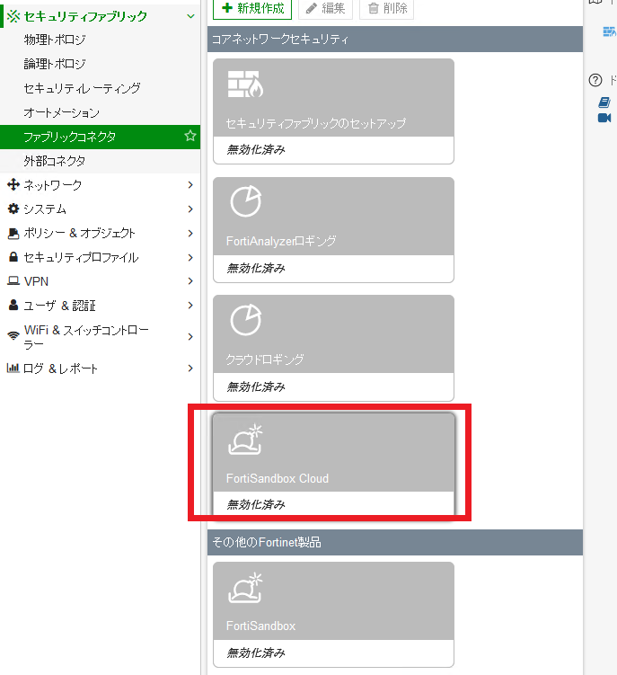Expand ログ & レポート chevron

[190, 369]
